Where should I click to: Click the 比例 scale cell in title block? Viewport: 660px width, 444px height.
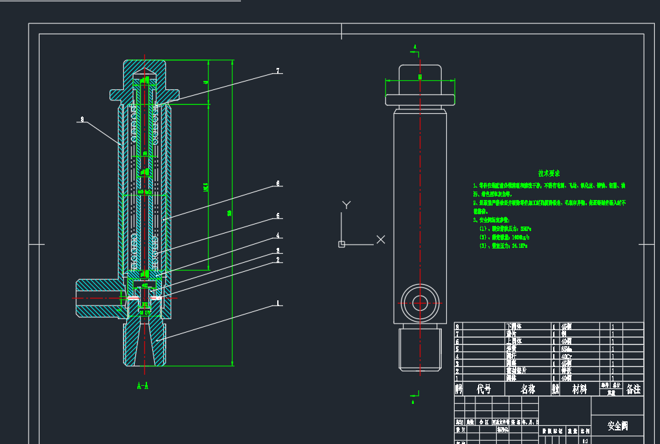pyautogui.click(x=585, y=431)
